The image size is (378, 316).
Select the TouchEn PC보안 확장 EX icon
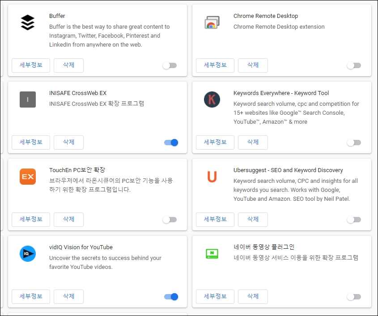tap(27, 177)
